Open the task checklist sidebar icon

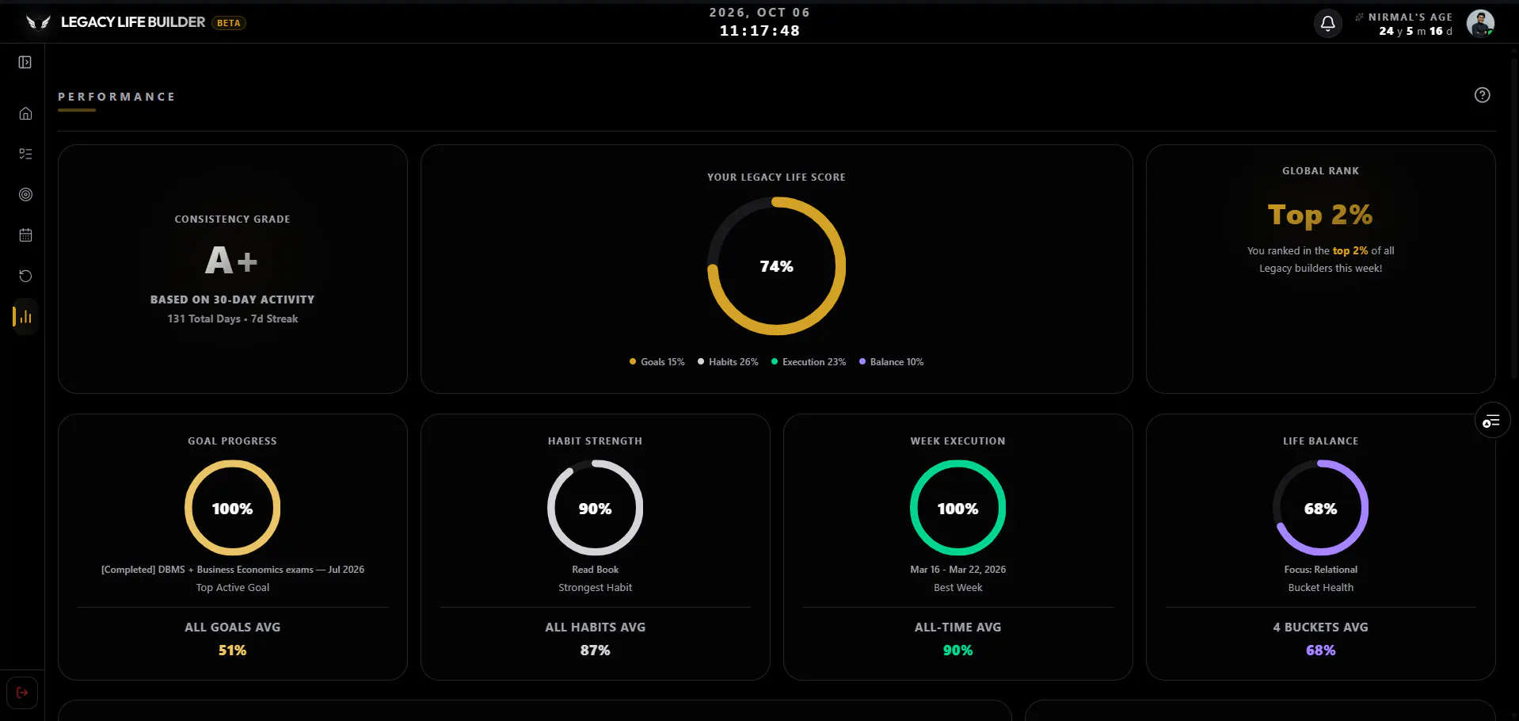[25, 154]
